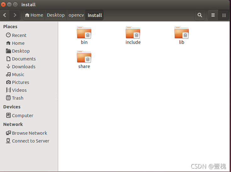Click the Recent clock icon in sidebar
Viewport: 231px width, 172px height.
click(x=8, y=35)
